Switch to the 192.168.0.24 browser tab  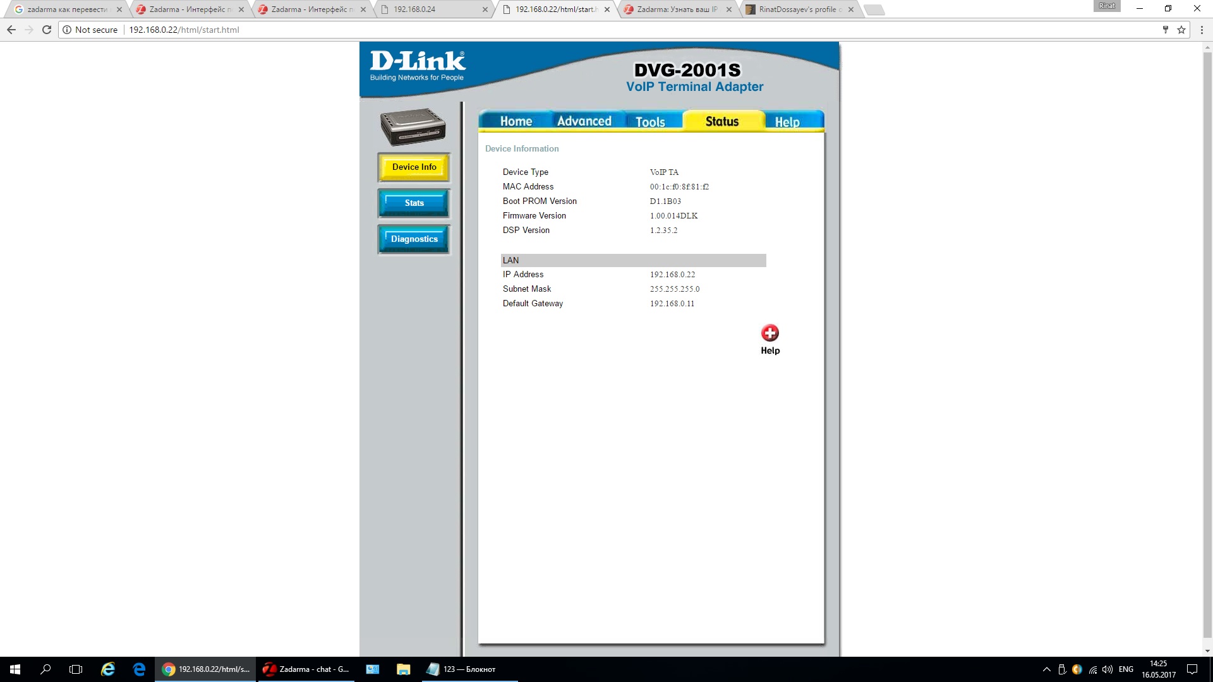pos(414,9)
